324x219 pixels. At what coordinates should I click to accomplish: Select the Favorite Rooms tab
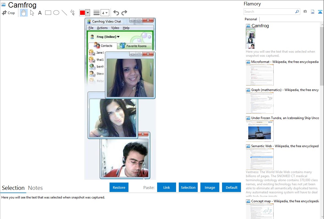135,46
